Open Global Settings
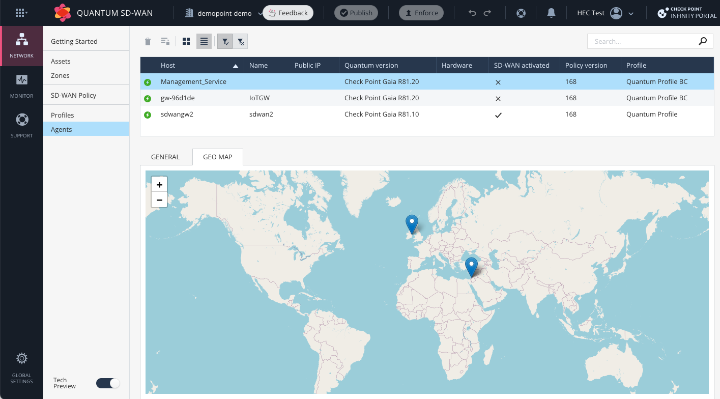The width and height of the screenshot is (720, 399). [22, 368]
